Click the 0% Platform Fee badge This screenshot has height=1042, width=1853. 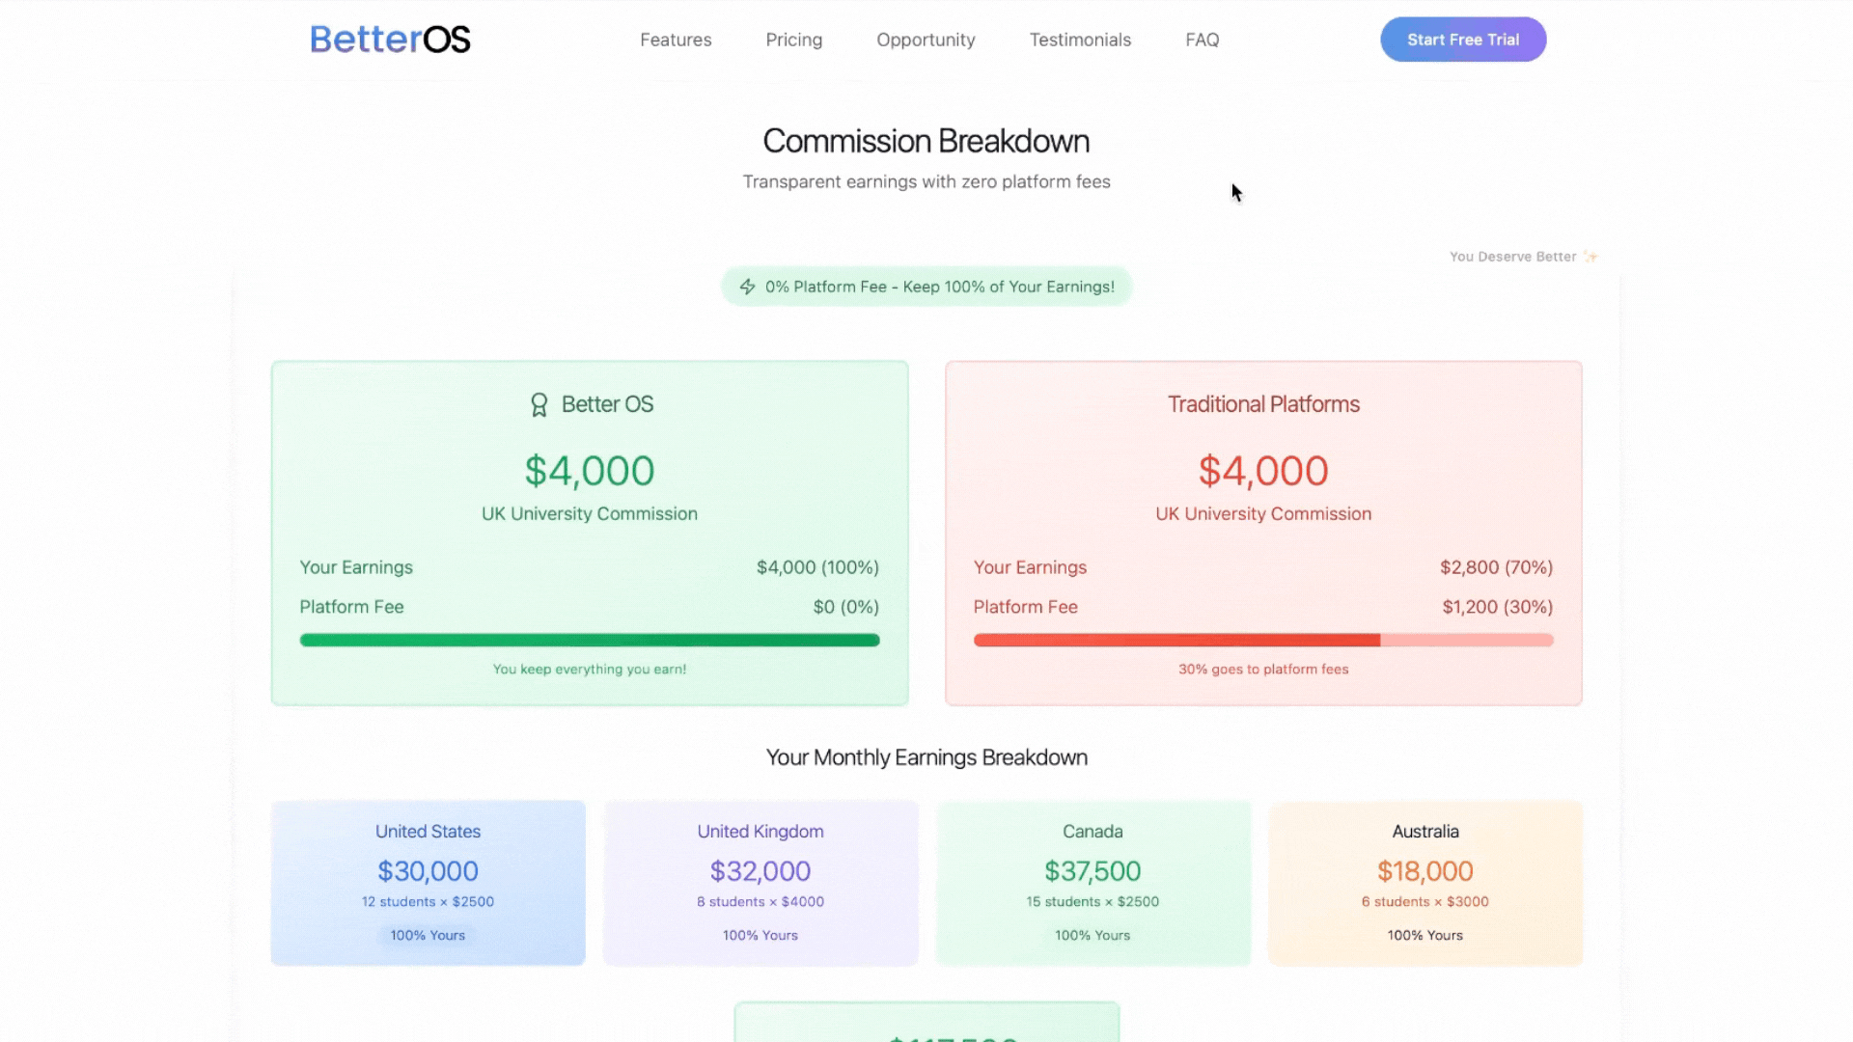pos(926,287)
